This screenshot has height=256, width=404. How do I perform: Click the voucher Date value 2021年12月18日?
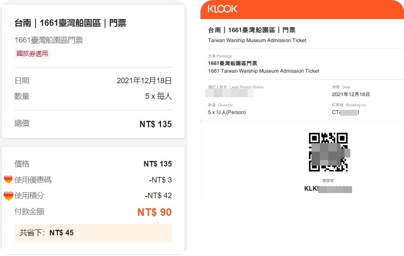point(351,95)
